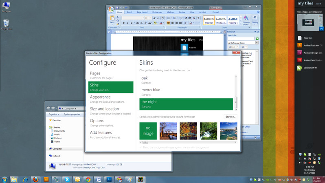Toggle Bold formatting in Word
This screenshot has height=183, width=325.
click(x=123, y=23)
